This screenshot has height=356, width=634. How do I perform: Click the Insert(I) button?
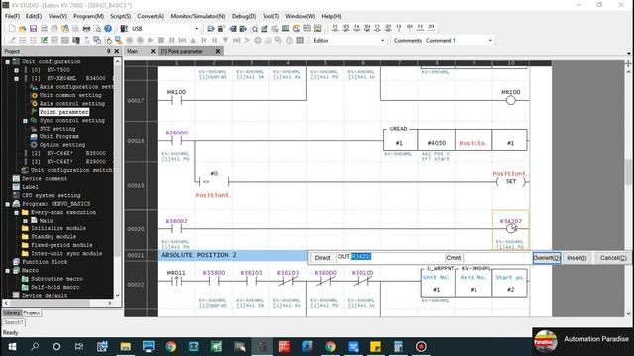pos(577,258)
